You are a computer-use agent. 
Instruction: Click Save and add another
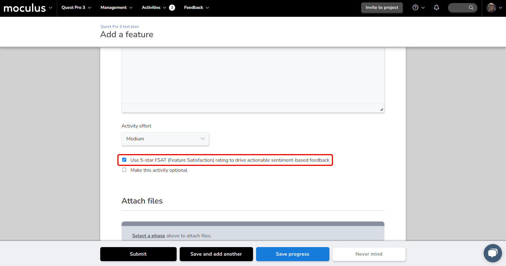[x=216, y=254]
